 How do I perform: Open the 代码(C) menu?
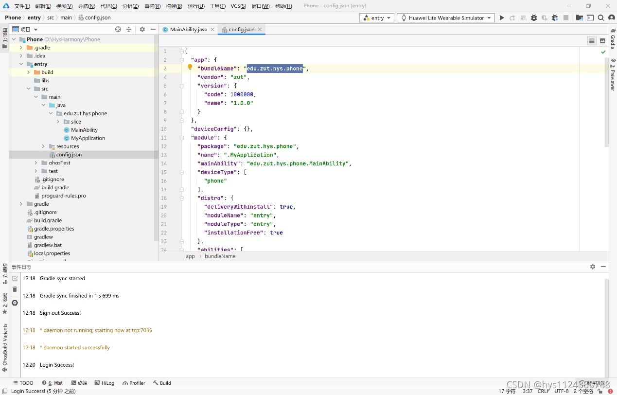pos(108,6)
